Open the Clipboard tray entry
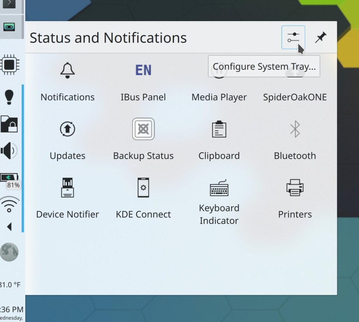The width and height of the screenshot is (359, 322). 219,129
